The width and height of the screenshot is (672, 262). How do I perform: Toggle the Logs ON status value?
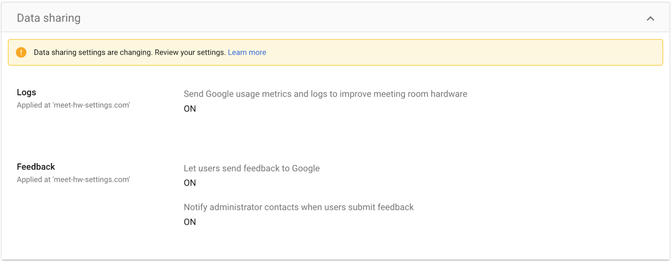pyautogui.click(x=190, y=109)
